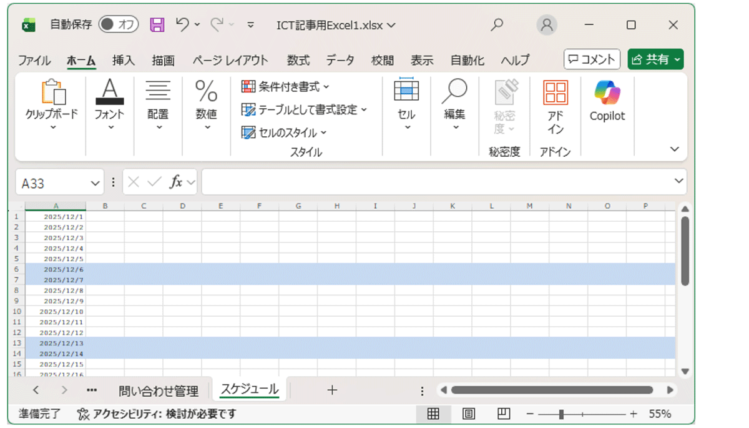Enable 改ページプレビュー view at bottom right
This screenshot has height=428, width=749.
503,414
